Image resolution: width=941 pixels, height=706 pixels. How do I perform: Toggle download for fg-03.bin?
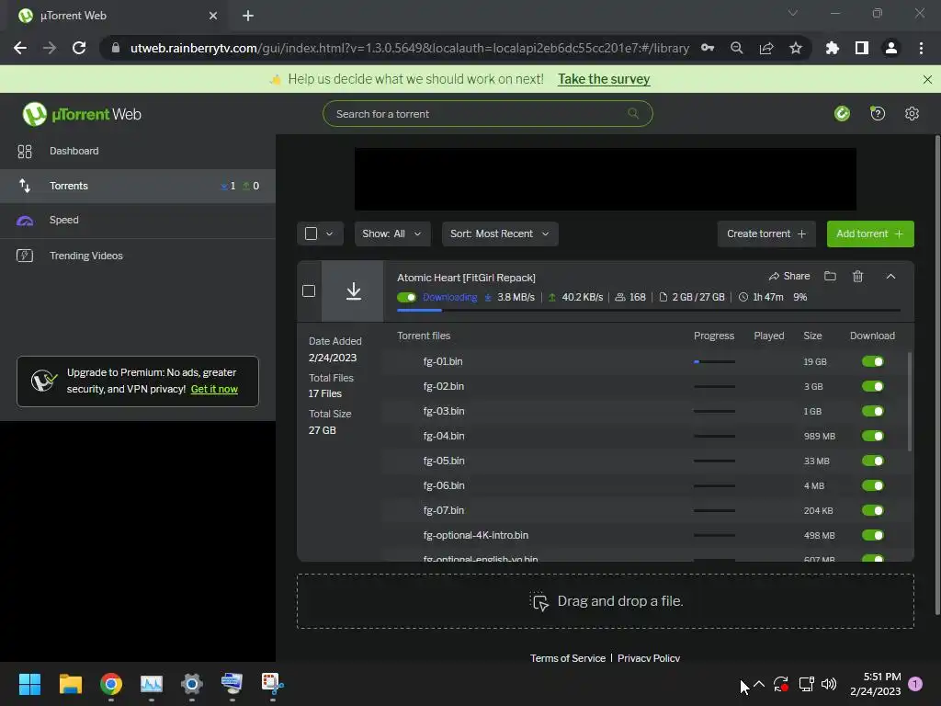873,411
